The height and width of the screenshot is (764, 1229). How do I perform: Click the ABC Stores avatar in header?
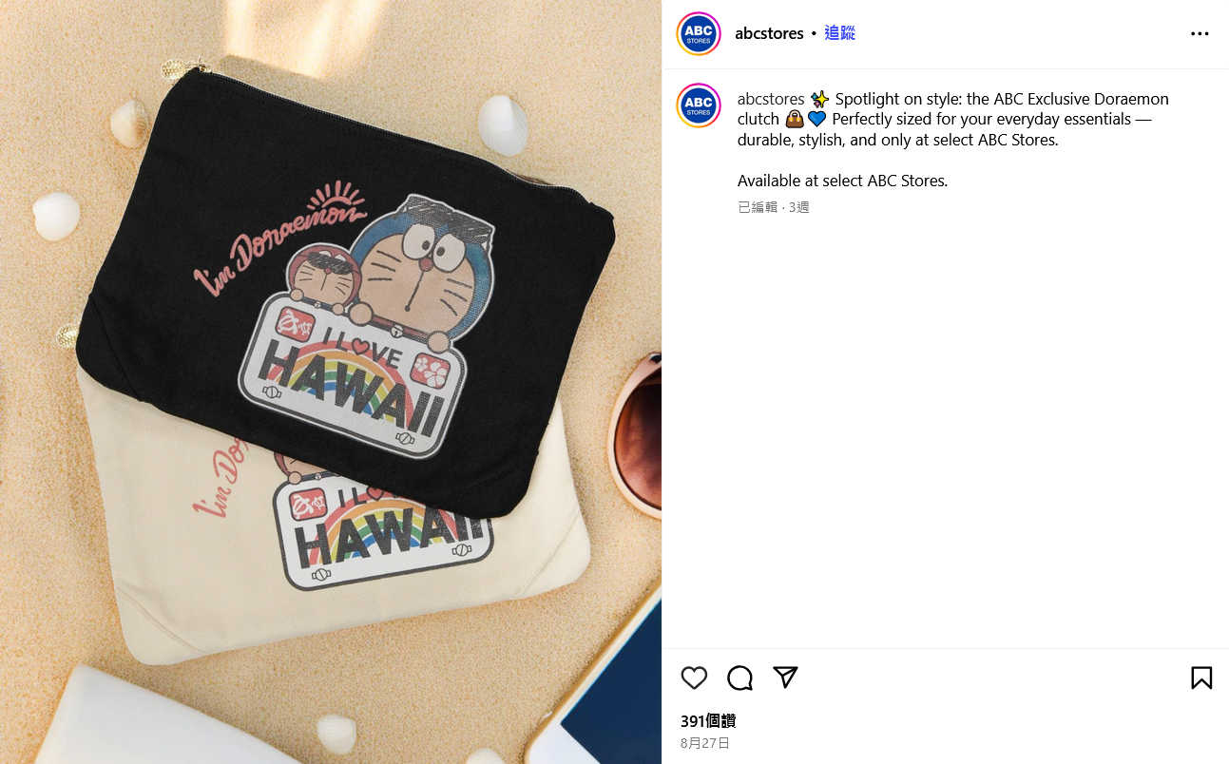point(699,34)
